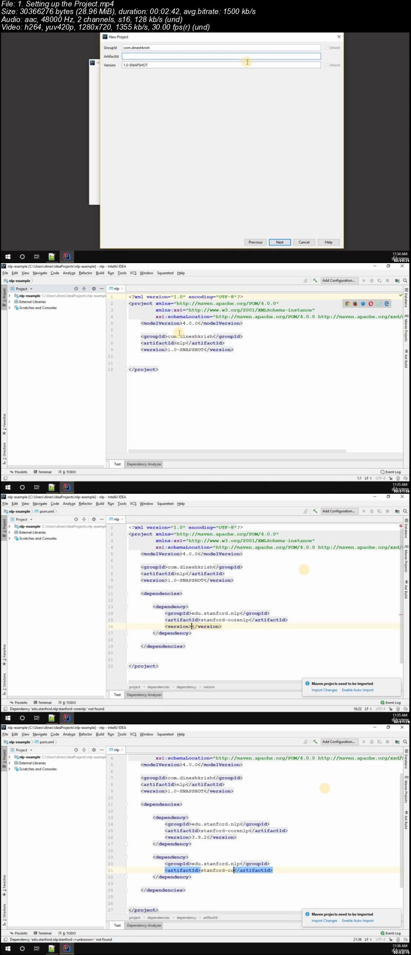Open Squaretest menu in the 00:01:38 frame
Image resolution: width=411 pixels, height=955 pixels.
[165, 504]
